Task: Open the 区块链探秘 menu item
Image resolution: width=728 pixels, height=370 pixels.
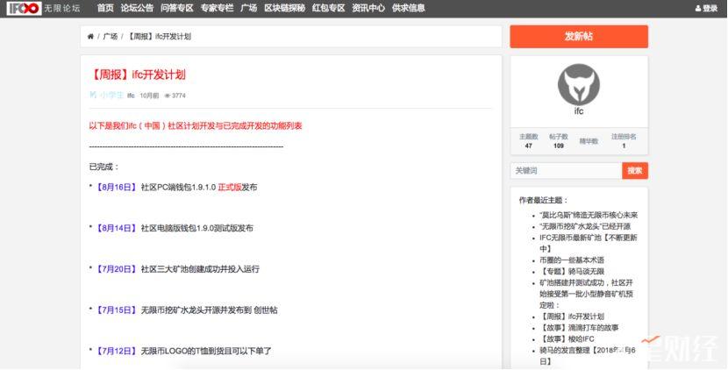Action: point(284,8)
